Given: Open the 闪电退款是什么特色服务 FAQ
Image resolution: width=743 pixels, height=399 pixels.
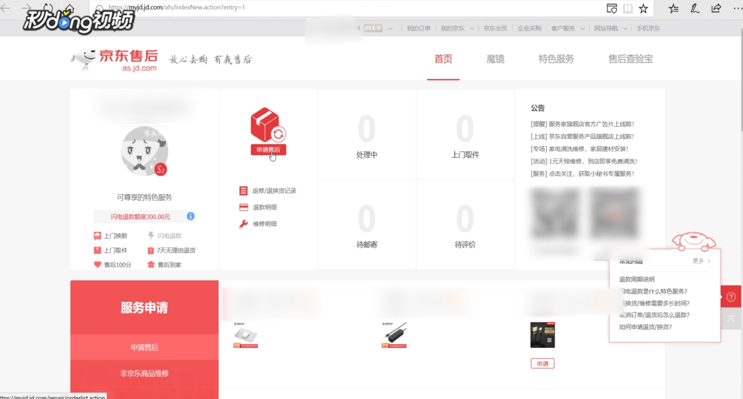Looking at the screenshot, I should click(x=653, y=292).
